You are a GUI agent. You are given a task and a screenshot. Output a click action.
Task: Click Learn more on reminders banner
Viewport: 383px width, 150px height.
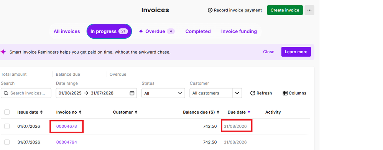click(x=296, y=52)
